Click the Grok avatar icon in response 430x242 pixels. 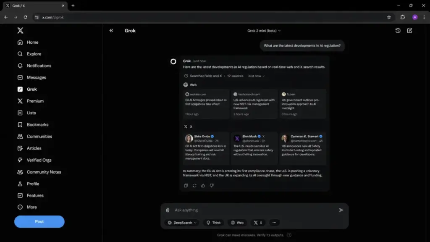(173, 61)
